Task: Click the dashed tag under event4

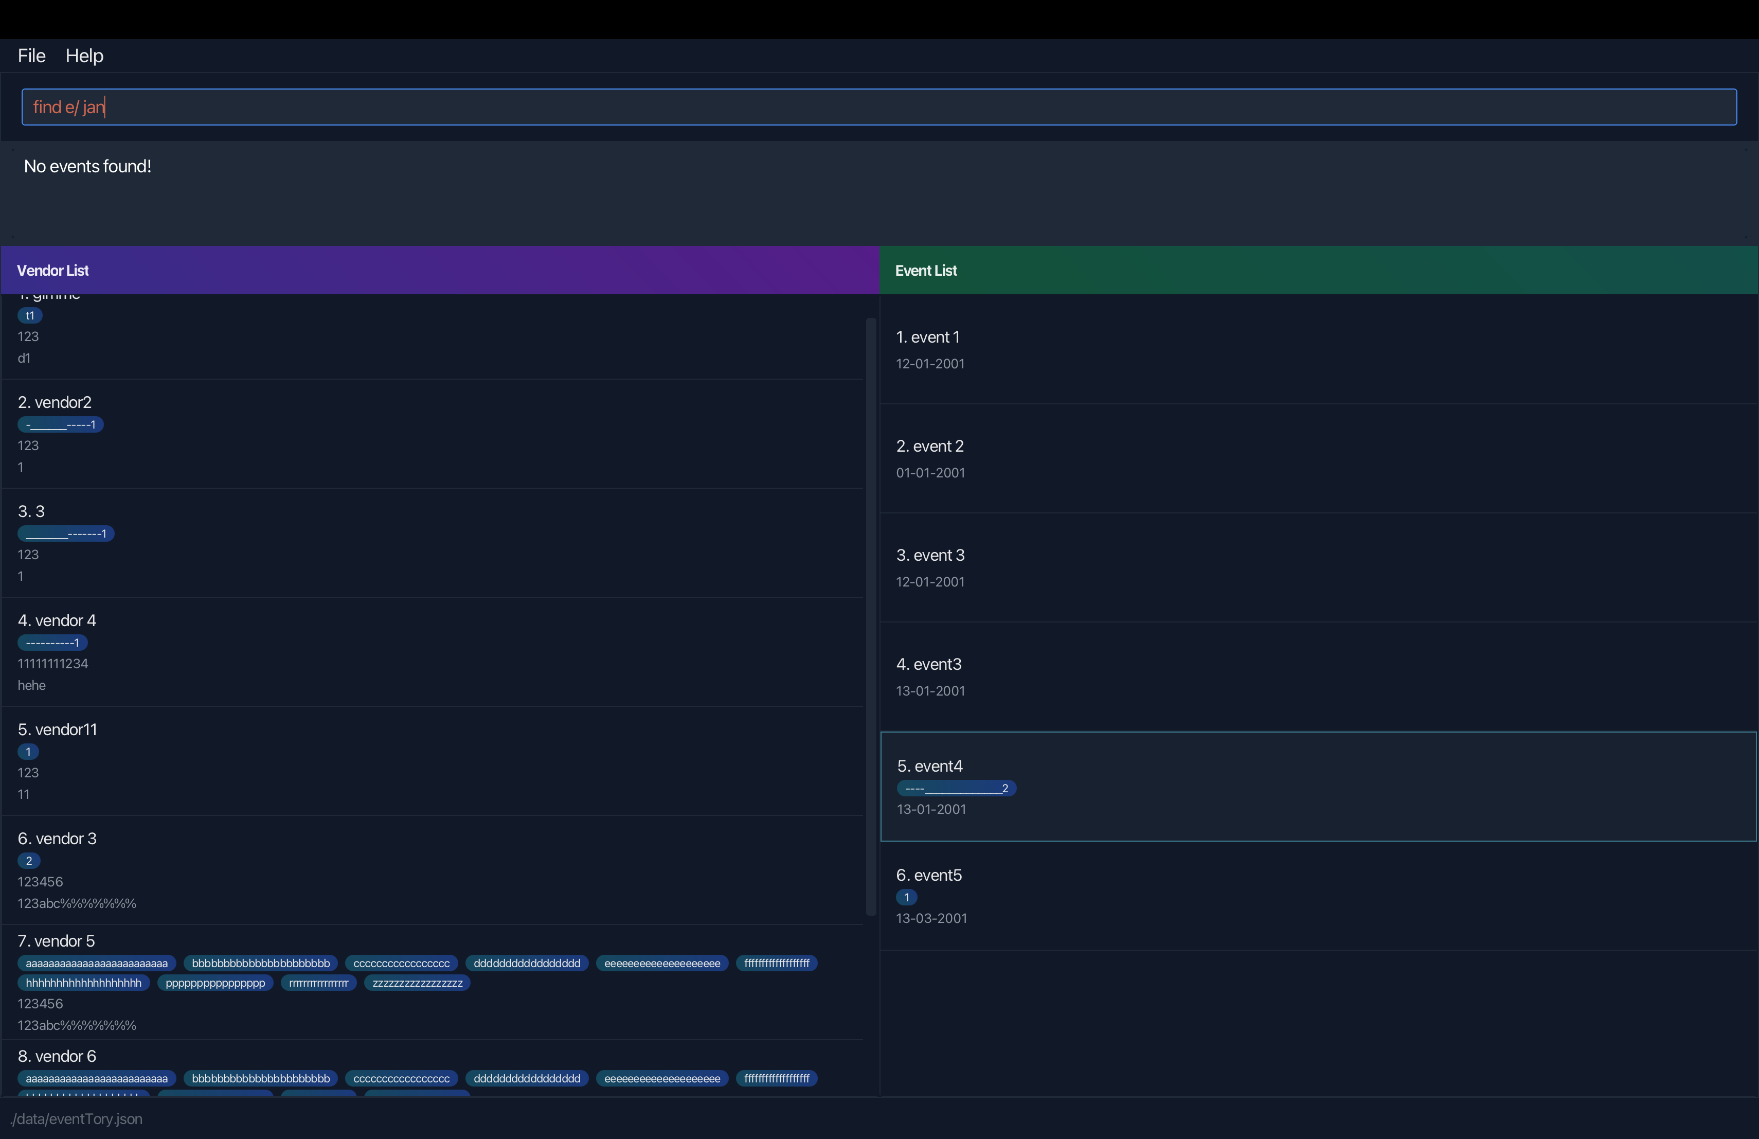Action: click(956, 788)
